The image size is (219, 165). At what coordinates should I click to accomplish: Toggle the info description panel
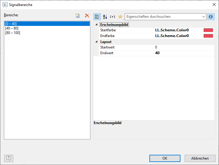(x=211, y=17)
